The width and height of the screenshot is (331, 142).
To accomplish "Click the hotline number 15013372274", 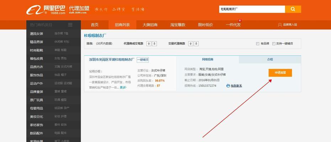I will [207, 86].
